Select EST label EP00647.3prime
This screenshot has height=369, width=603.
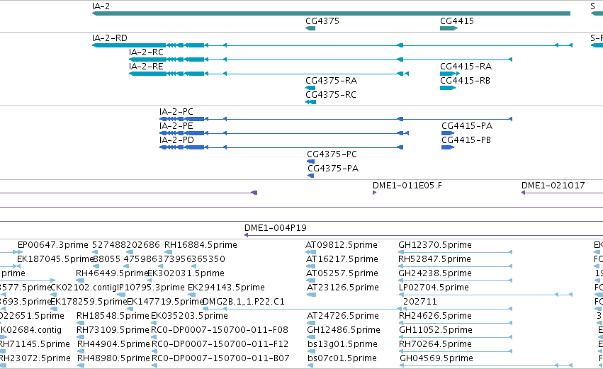coord(53,245)
